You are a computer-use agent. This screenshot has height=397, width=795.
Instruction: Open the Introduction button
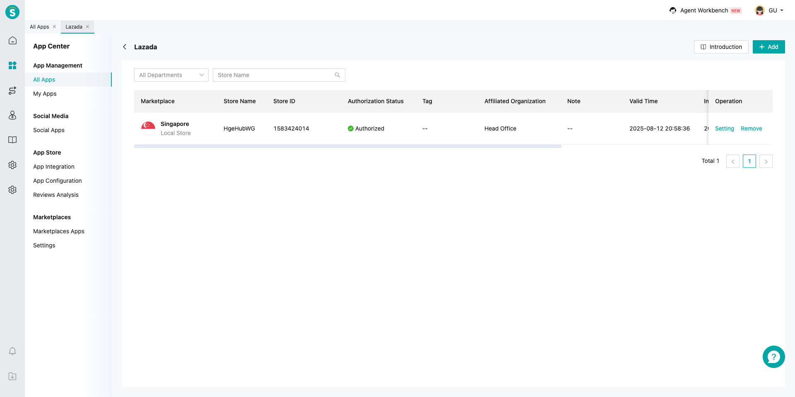click(x=721, y=47)
